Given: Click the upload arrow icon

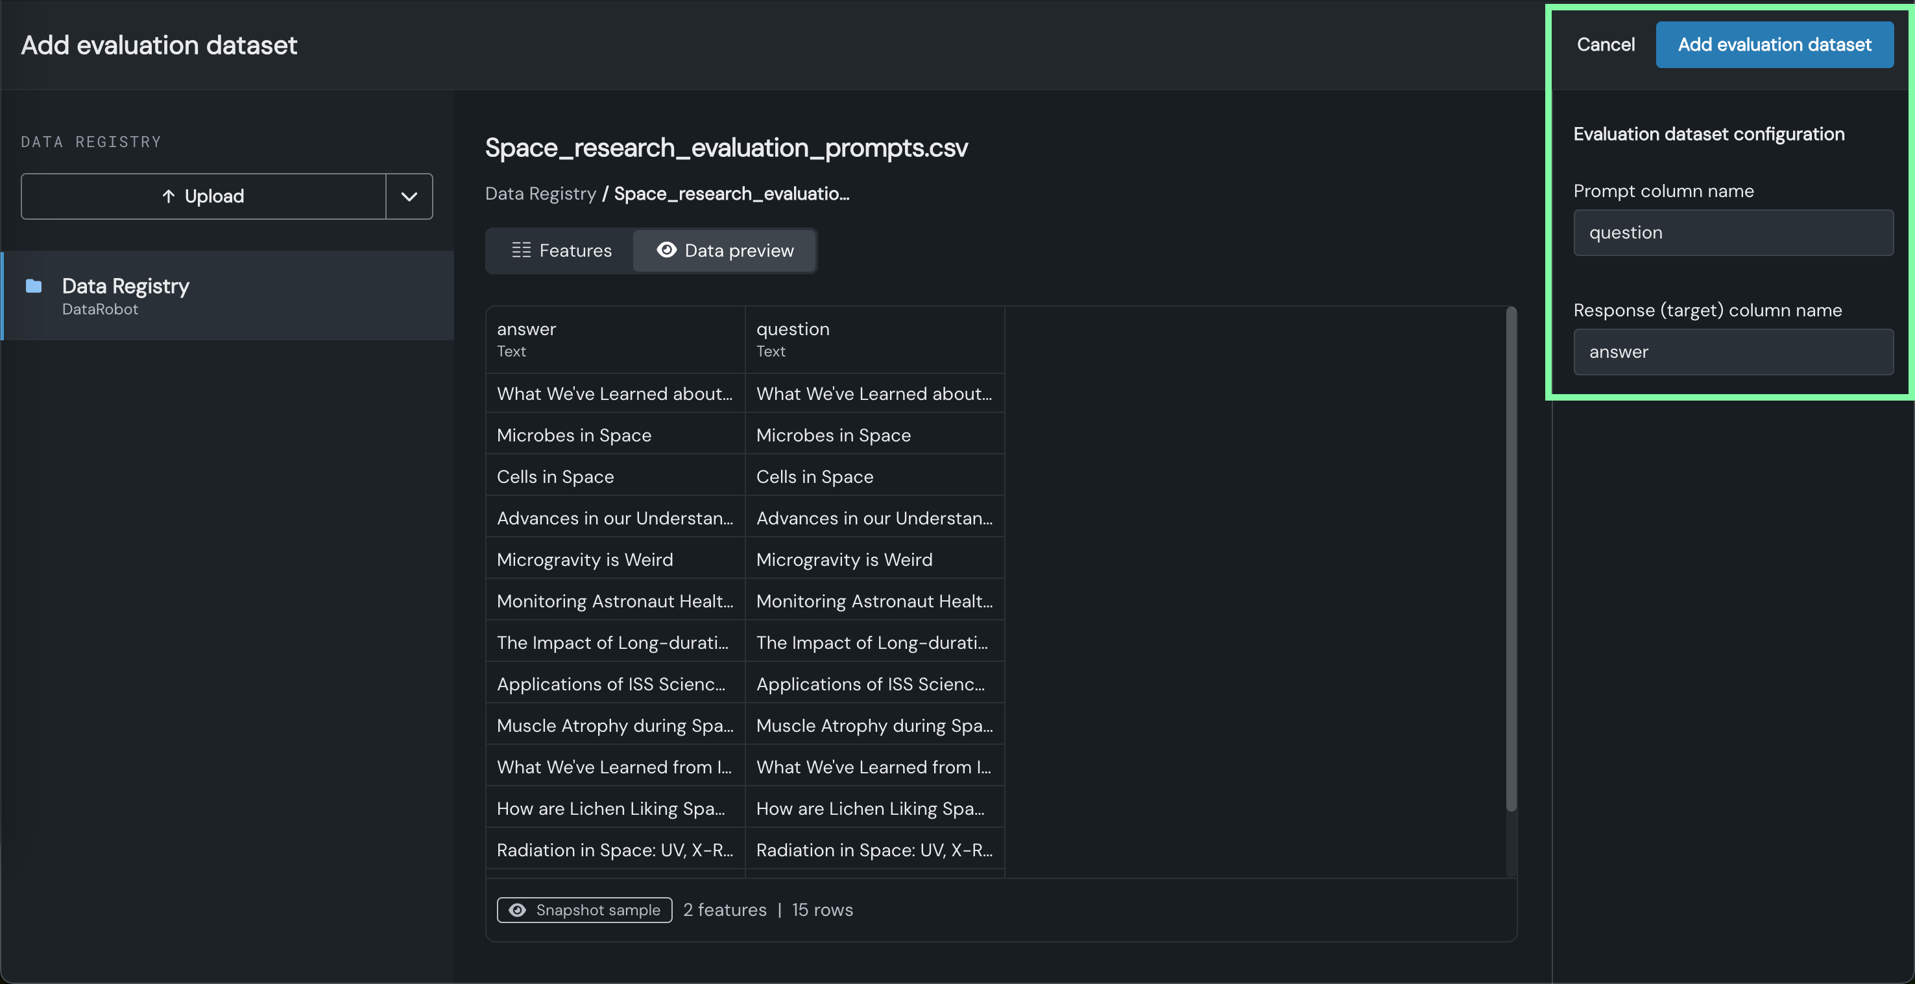Looking at the screenshot, I should (169, 196).
